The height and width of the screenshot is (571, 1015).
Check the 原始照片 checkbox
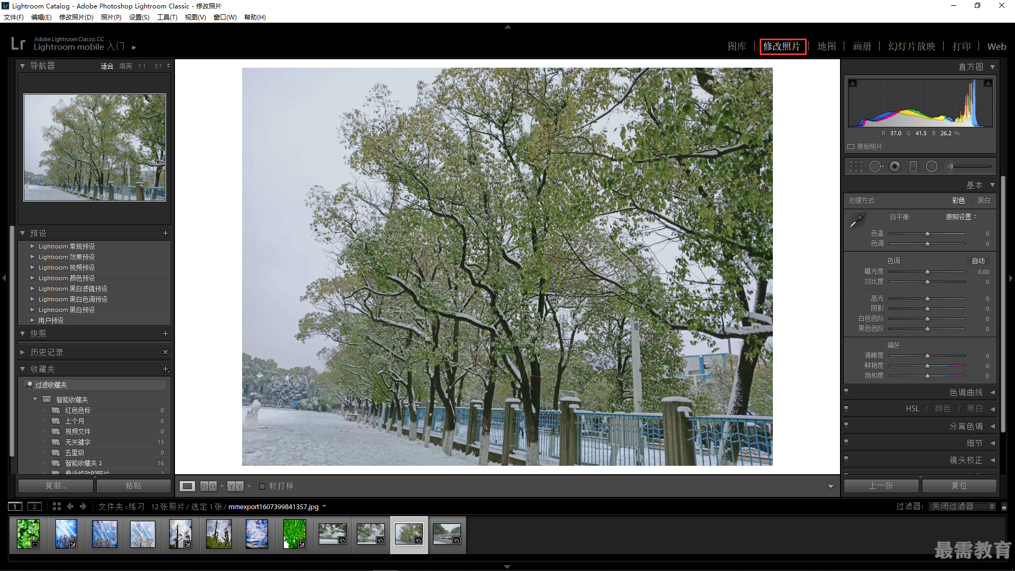pos(851,146)
